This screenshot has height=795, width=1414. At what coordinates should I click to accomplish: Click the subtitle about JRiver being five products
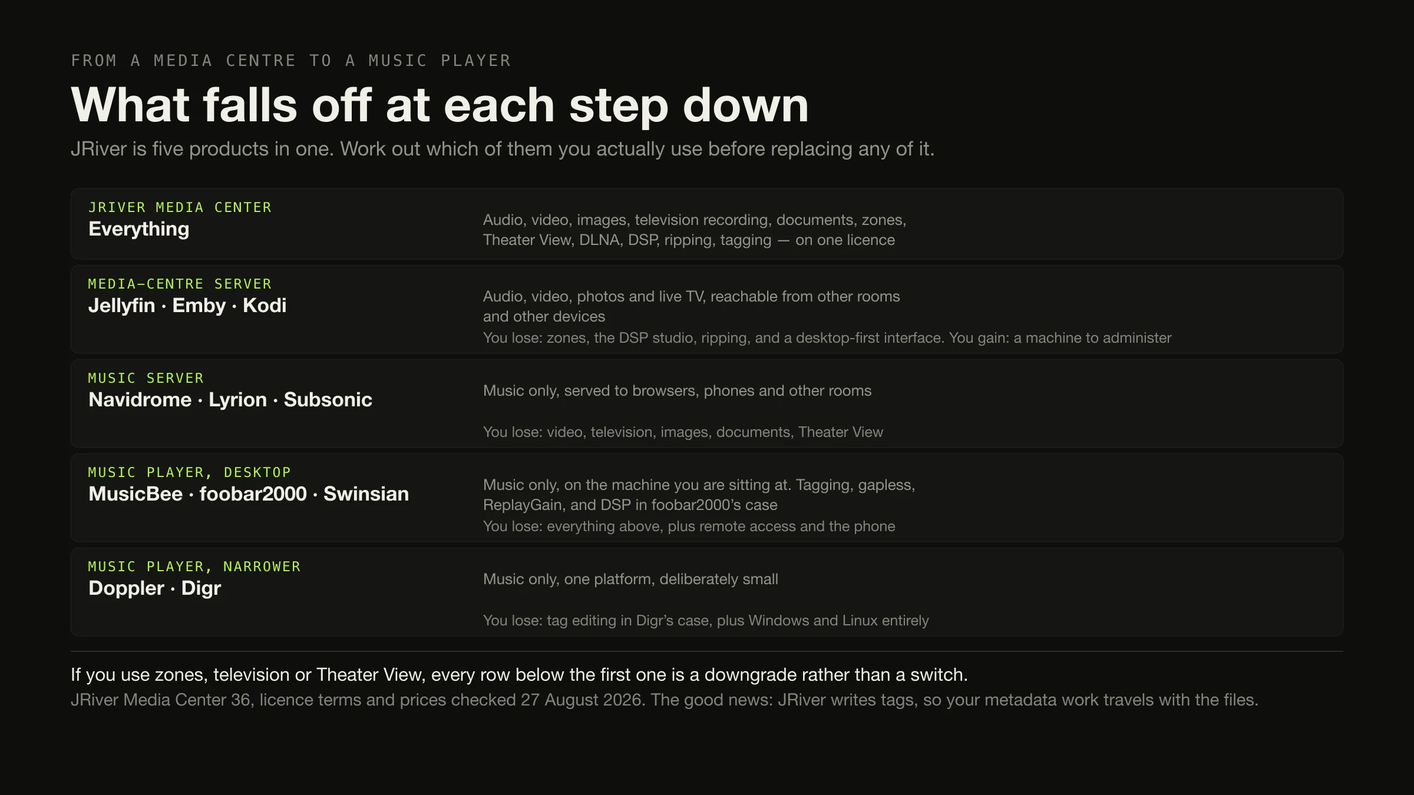(x=503, y=149)
